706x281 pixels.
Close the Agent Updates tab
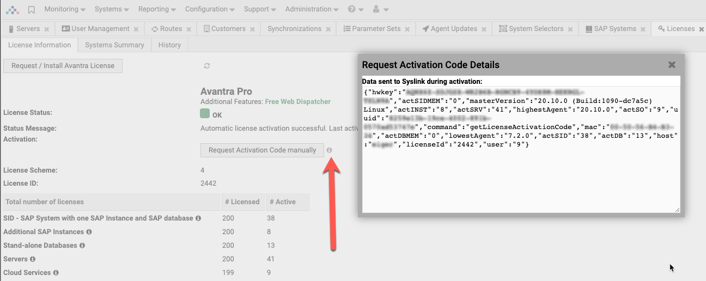pyautogui.click(x=484, y=29)
